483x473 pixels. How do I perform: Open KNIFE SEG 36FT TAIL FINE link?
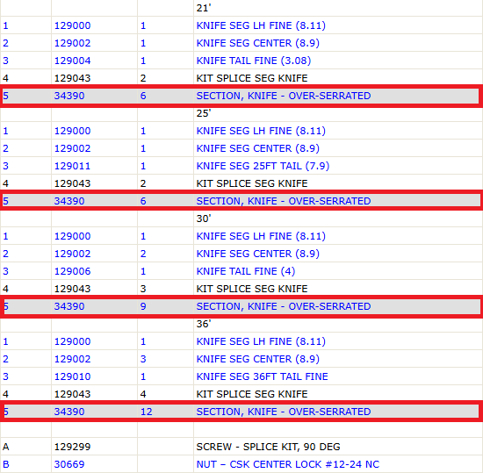263,376
